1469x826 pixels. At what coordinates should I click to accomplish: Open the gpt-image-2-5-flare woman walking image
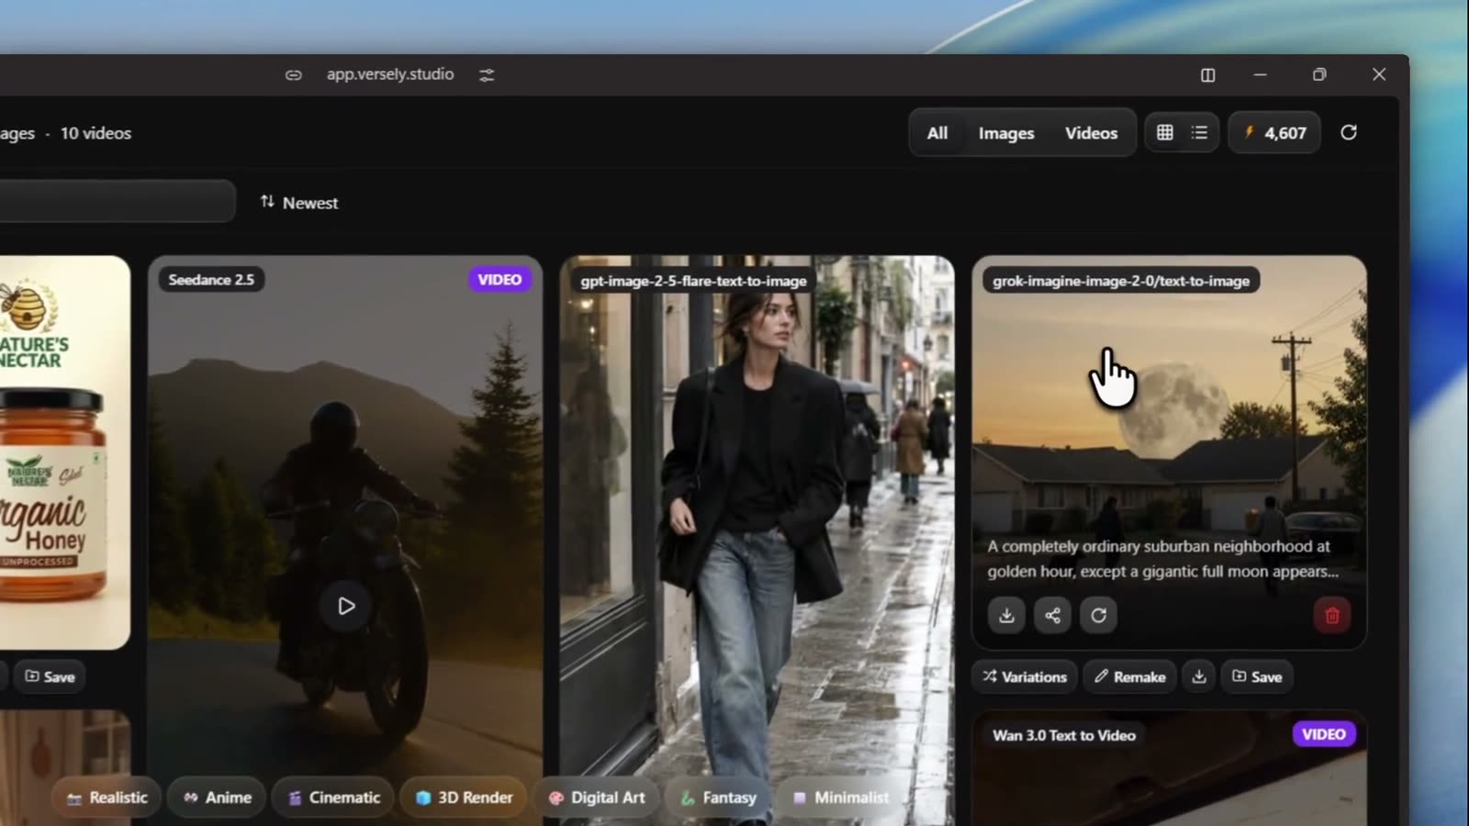tap(757, 541)
